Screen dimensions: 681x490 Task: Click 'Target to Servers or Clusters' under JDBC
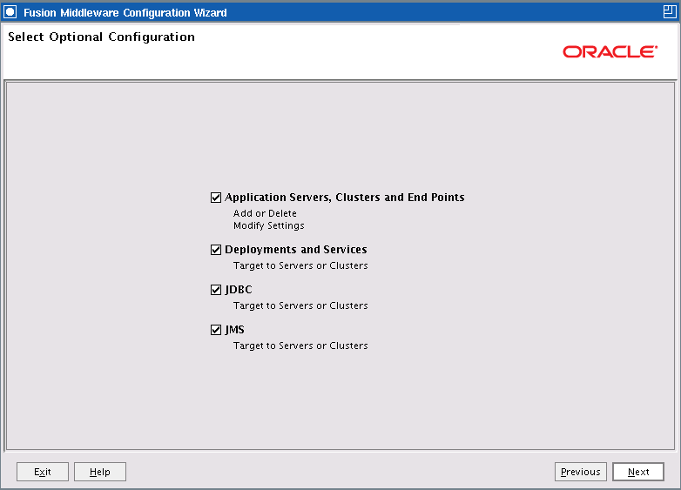[300, 305]
